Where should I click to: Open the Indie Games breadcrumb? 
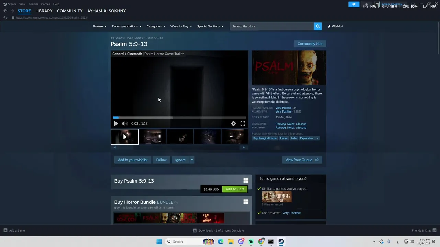(x=134, y=38)
